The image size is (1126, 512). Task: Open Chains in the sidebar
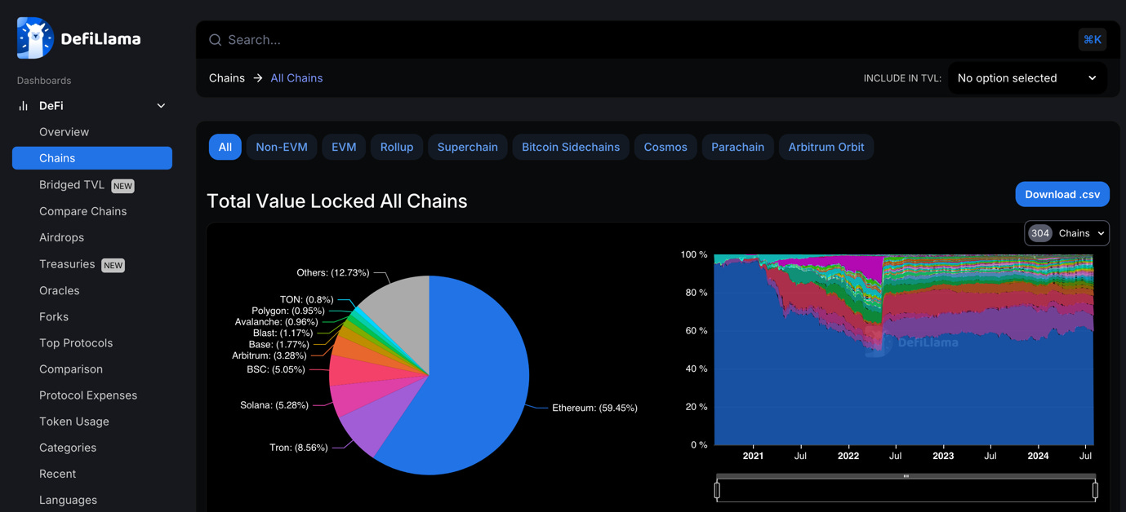[92, 158]
